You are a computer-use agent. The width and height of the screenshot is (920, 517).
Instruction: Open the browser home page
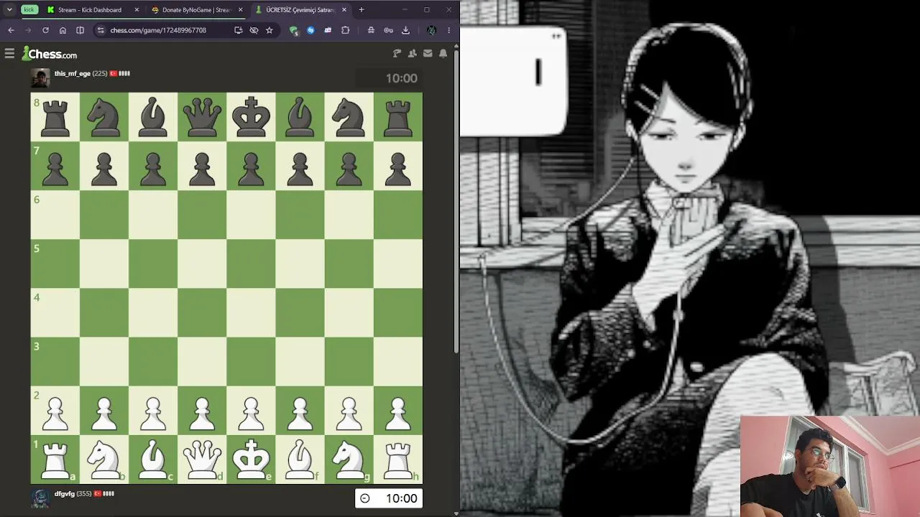coord(63,30)
